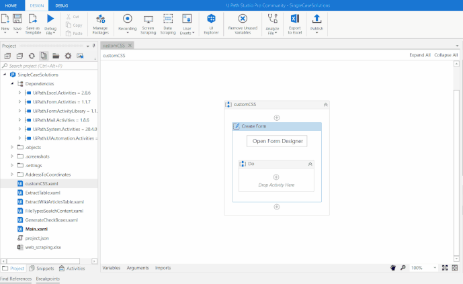This screenshot has height=284, width=463.
Task: Expand the AddressToCoordinates folder
Action: coord(12,175)
